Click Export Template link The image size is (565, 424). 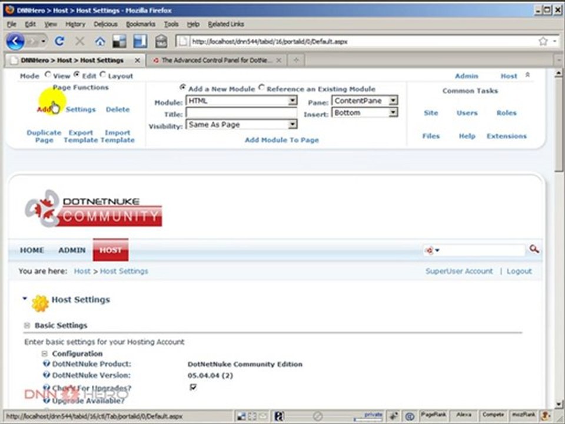click(81, 136)
